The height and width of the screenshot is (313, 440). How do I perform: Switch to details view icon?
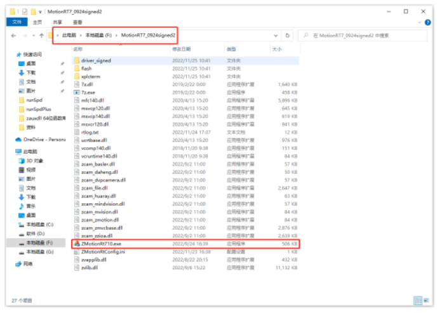pyautogui.click(x=418, y=301)
